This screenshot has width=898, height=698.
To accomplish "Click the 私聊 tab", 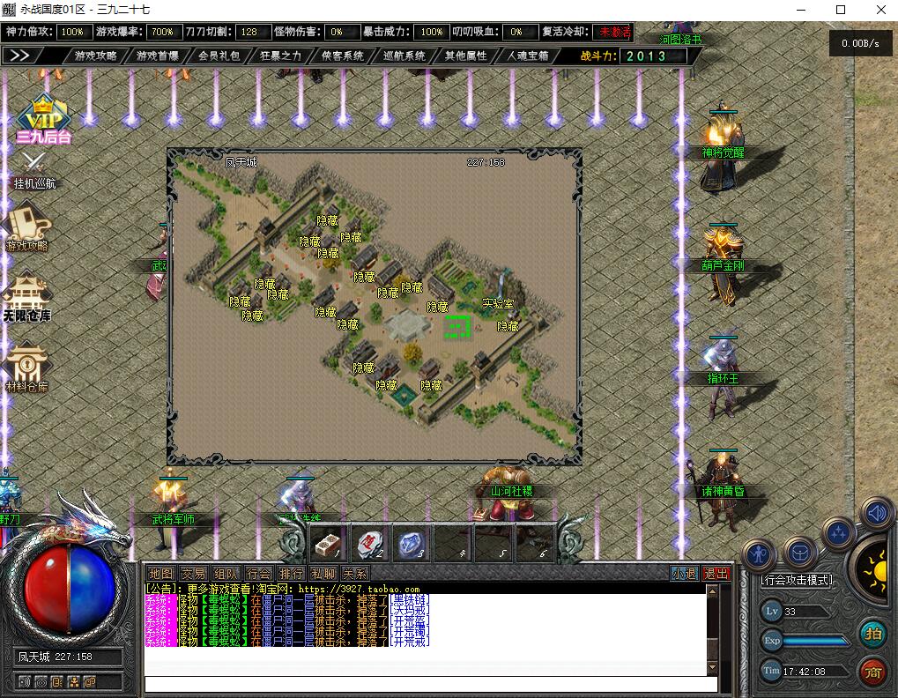I will (x=323, y=574).
